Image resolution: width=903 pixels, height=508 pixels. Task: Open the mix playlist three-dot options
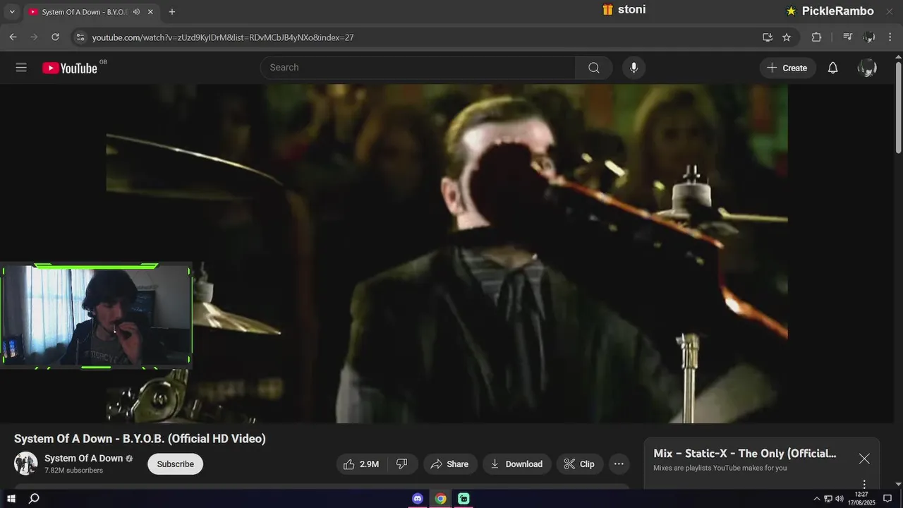[864, 485]
